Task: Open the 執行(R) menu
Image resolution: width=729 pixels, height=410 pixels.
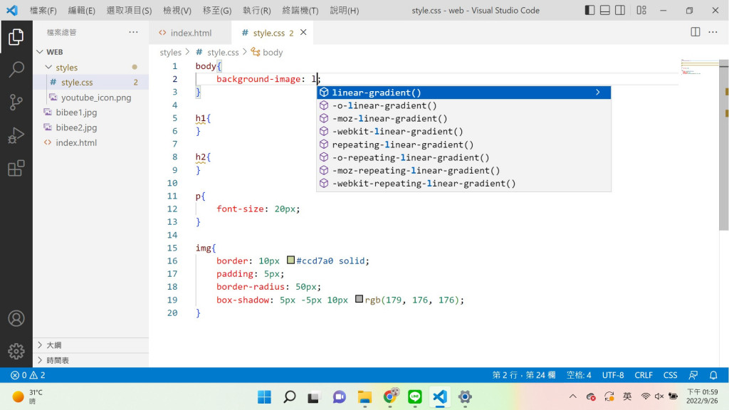Action: 256,10
